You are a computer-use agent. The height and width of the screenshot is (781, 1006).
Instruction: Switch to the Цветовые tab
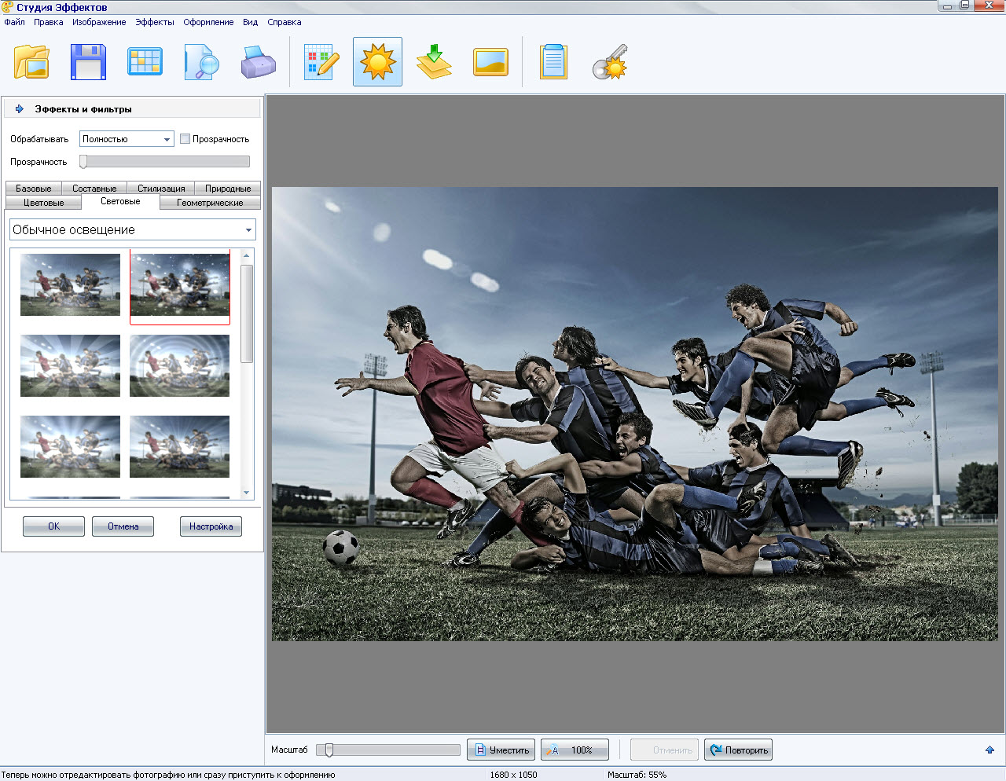click(x=43, y=203)
